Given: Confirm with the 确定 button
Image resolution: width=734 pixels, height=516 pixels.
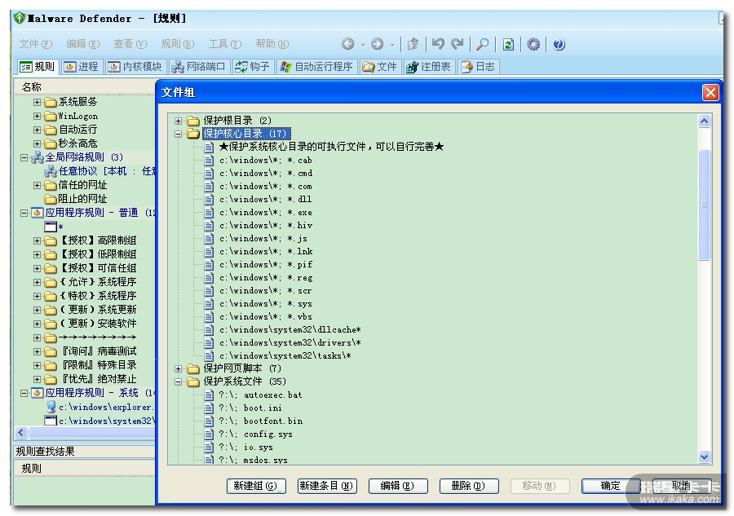Looking at the screenshot, I should tap(611, 486).
